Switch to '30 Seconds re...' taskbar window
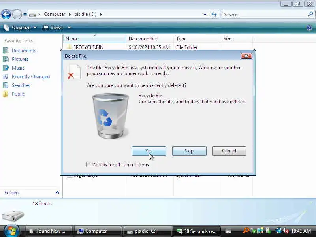The image size is (316, 237). click(x=197, y=231)
